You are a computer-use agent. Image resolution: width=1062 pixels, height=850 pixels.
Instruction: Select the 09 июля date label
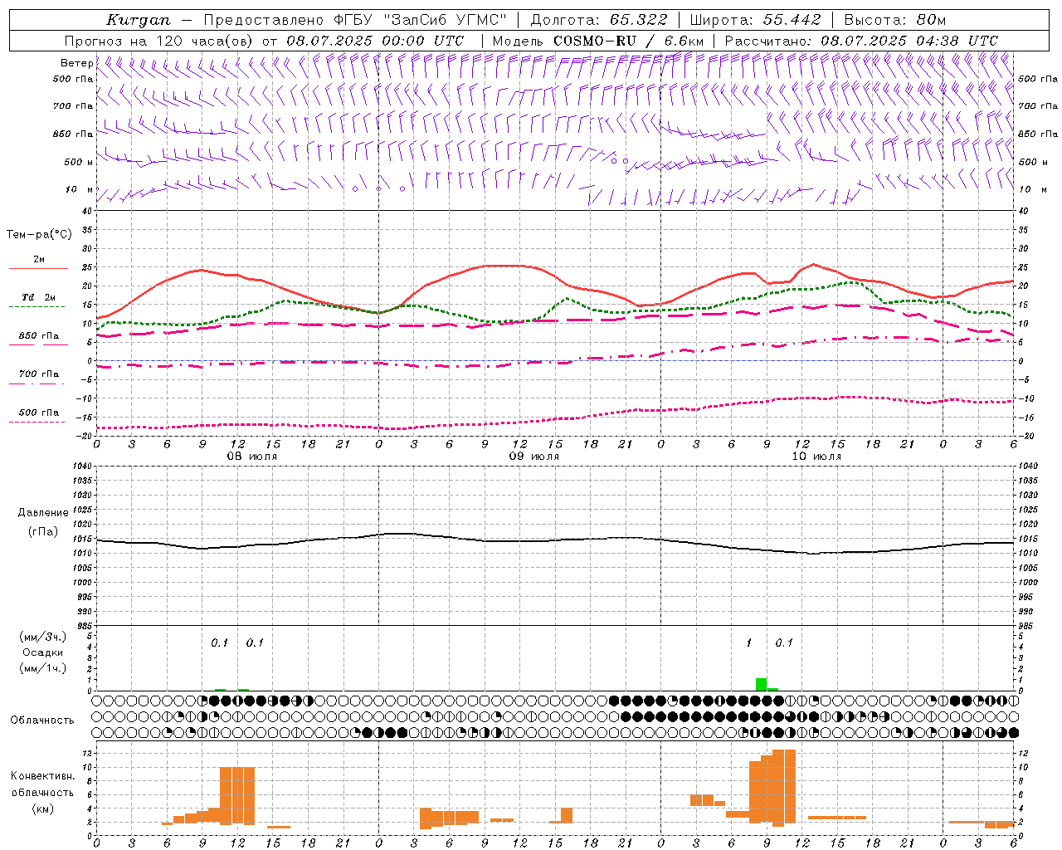[534, 457]
